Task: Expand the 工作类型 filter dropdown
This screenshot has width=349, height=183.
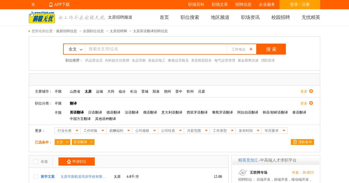Action: tap(223, 131)
